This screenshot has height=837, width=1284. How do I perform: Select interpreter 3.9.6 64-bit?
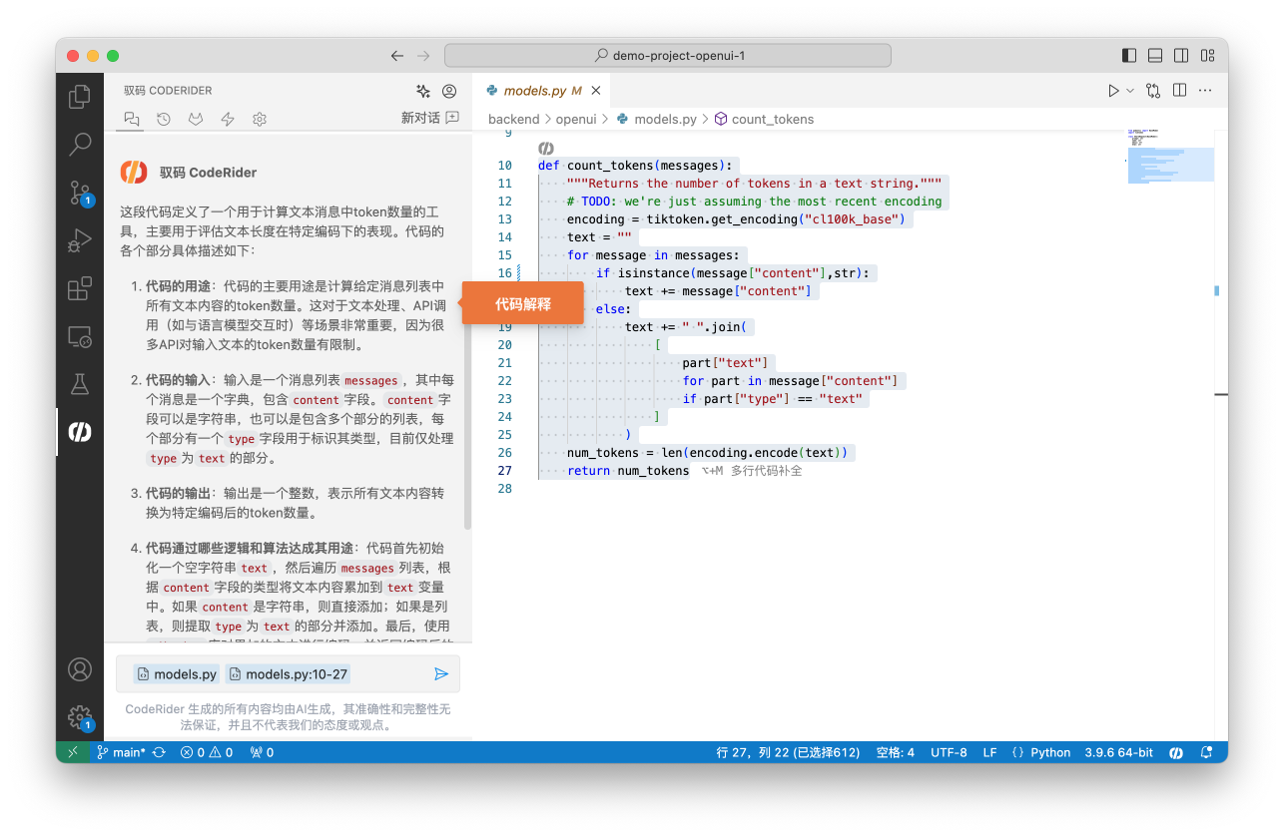[x=1118, y=752]
